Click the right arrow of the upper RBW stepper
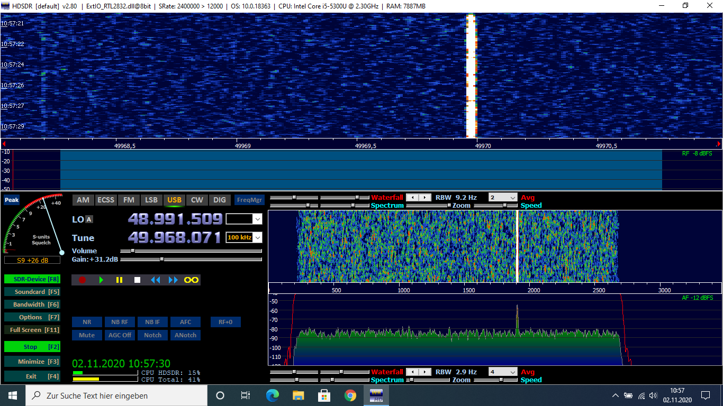 (x=426, y=198)
